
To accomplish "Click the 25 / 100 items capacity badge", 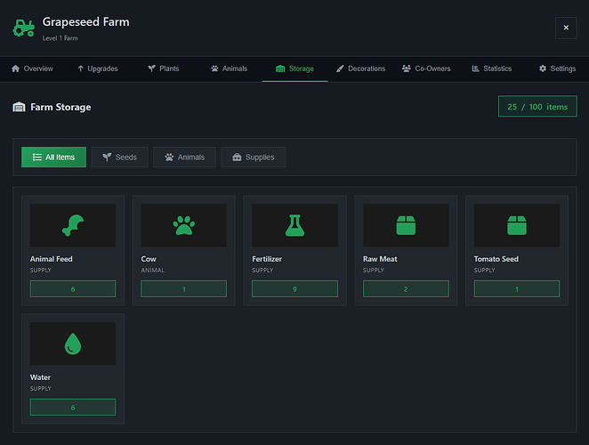I will click(537, 107).
